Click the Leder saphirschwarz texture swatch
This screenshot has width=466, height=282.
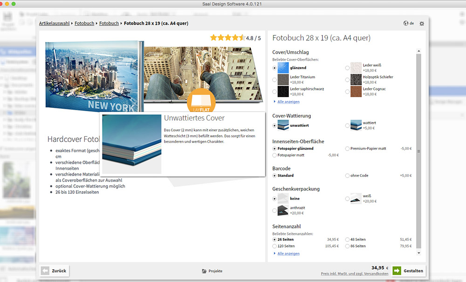coord(283,92)
